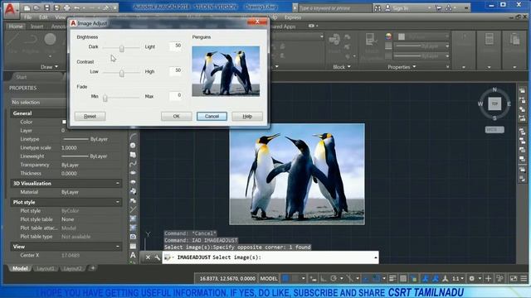
Task: Toggle the first annotation visibility icon in status bar
Action: point(425,278)
